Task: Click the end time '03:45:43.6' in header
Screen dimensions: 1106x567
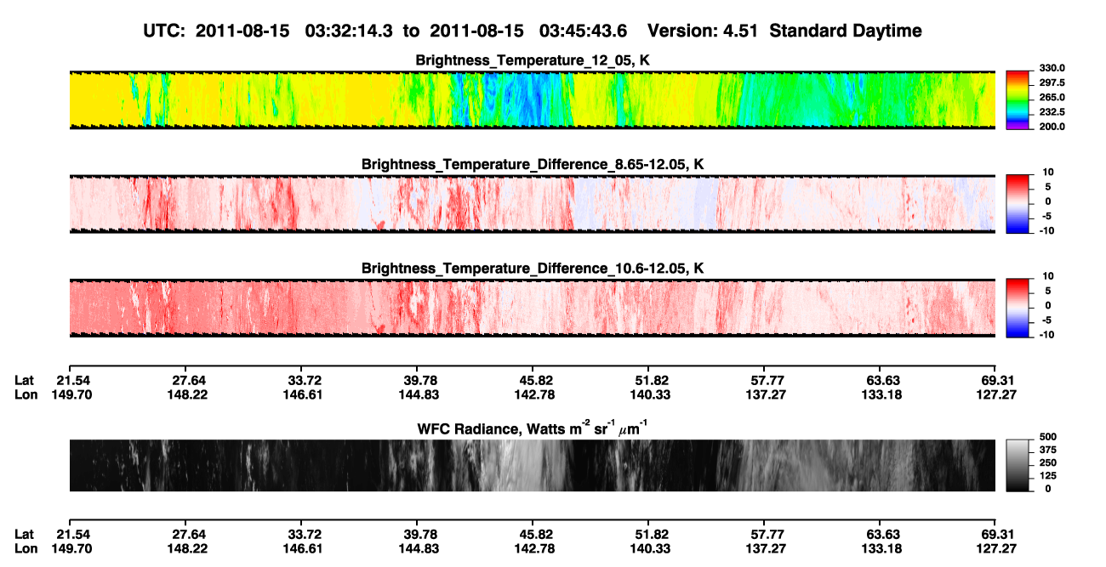Action: click(584, 31)
